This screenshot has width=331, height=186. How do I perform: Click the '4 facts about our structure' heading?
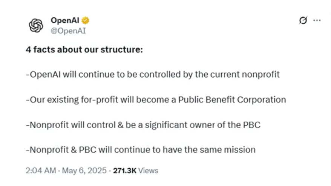click(x=84, y=50)
